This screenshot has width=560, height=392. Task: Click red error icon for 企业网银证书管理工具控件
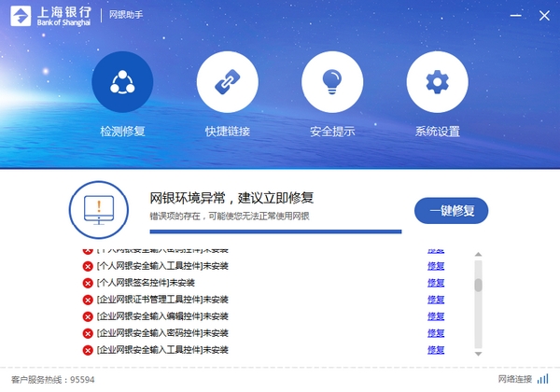click(88, 300)
